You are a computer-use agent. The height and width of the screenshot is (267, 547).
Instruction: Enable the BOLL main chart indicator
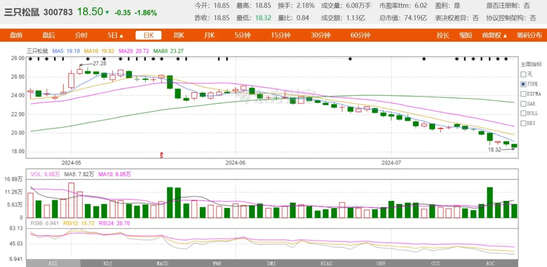[523, 113]
